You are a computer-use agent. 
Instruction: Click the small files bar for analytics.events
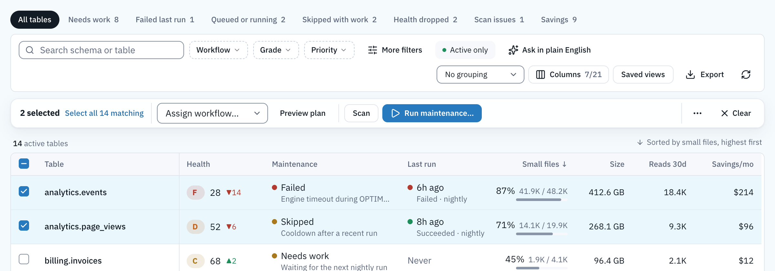click(x=542, y=200)
